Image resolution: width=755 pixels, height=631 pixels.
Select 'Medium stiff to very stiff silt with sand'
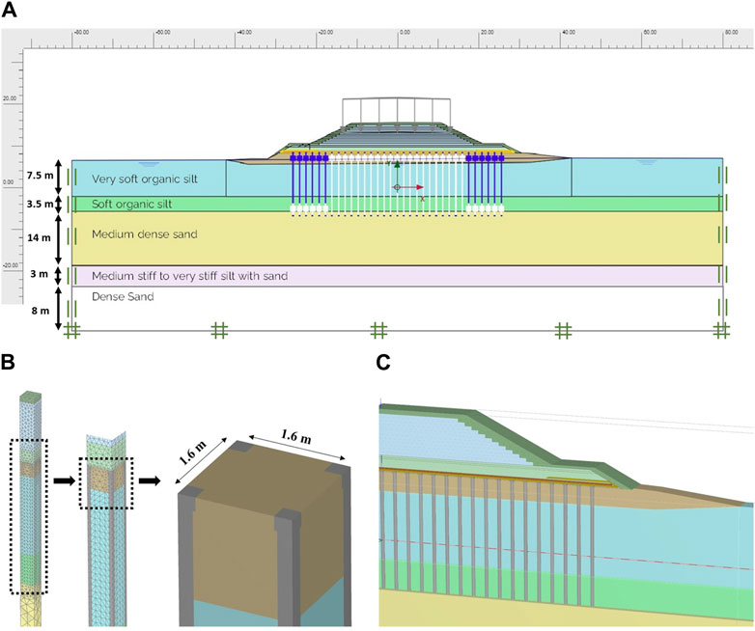[189, 276]
